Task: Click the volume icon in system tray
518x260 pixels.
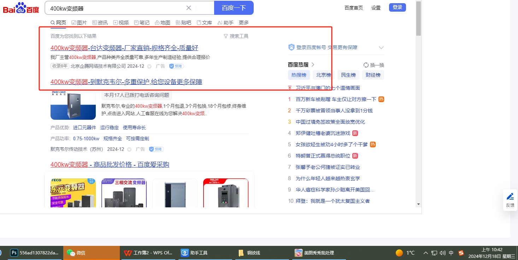Action: [x=443, y=253]
